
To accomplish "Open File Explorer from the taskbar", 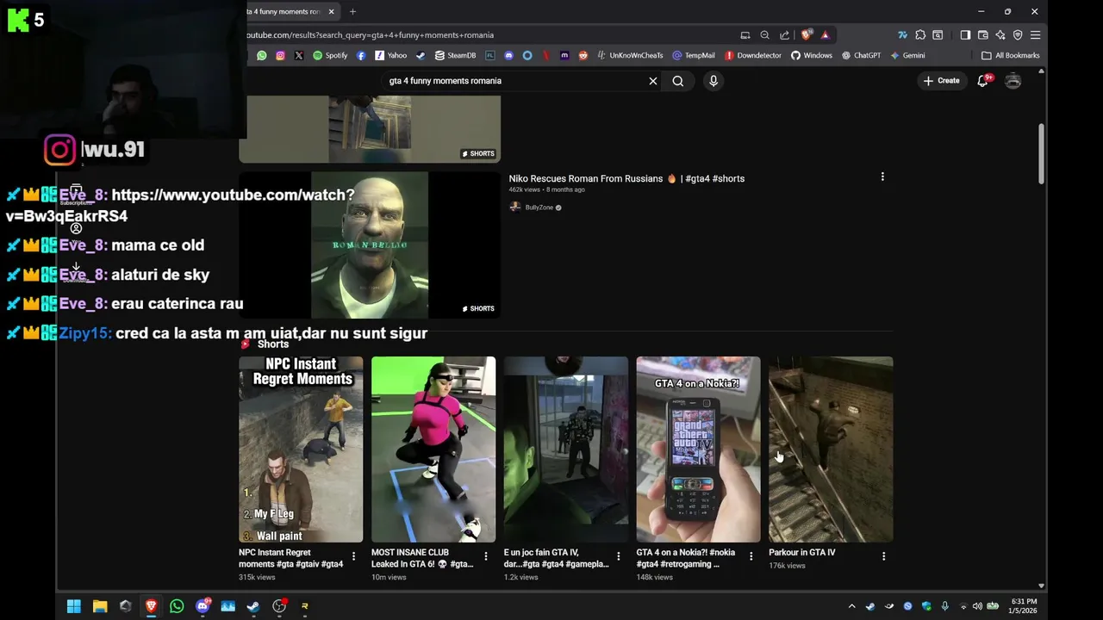I will click(100, 606).
